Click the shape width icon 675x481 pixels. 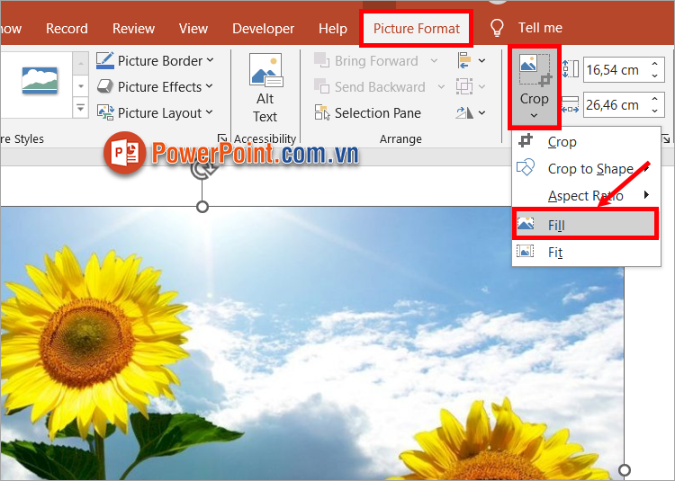(x=571, y=104)
